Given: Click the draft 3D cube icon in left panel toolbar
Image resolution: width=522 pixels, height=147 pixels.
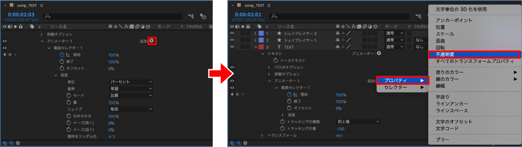Looking at the screenshot, I should 203,16.
